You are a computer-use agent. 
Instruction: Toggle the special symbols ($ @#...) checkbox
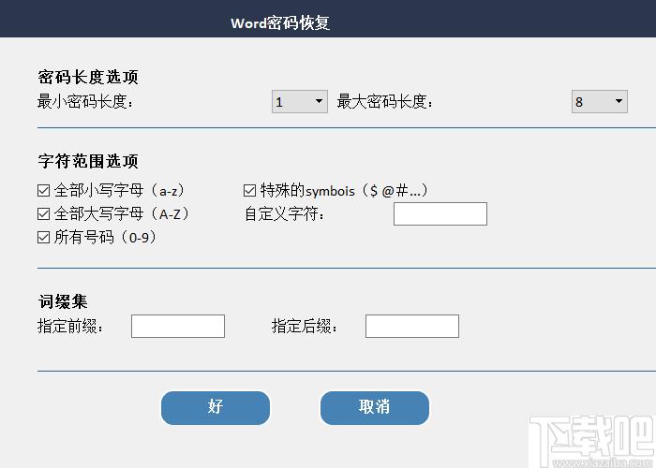(x=250, y=191)
